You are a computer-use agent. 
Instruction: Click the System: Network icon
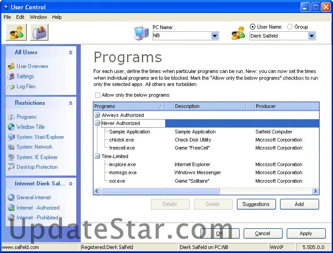tap(11, 147)
